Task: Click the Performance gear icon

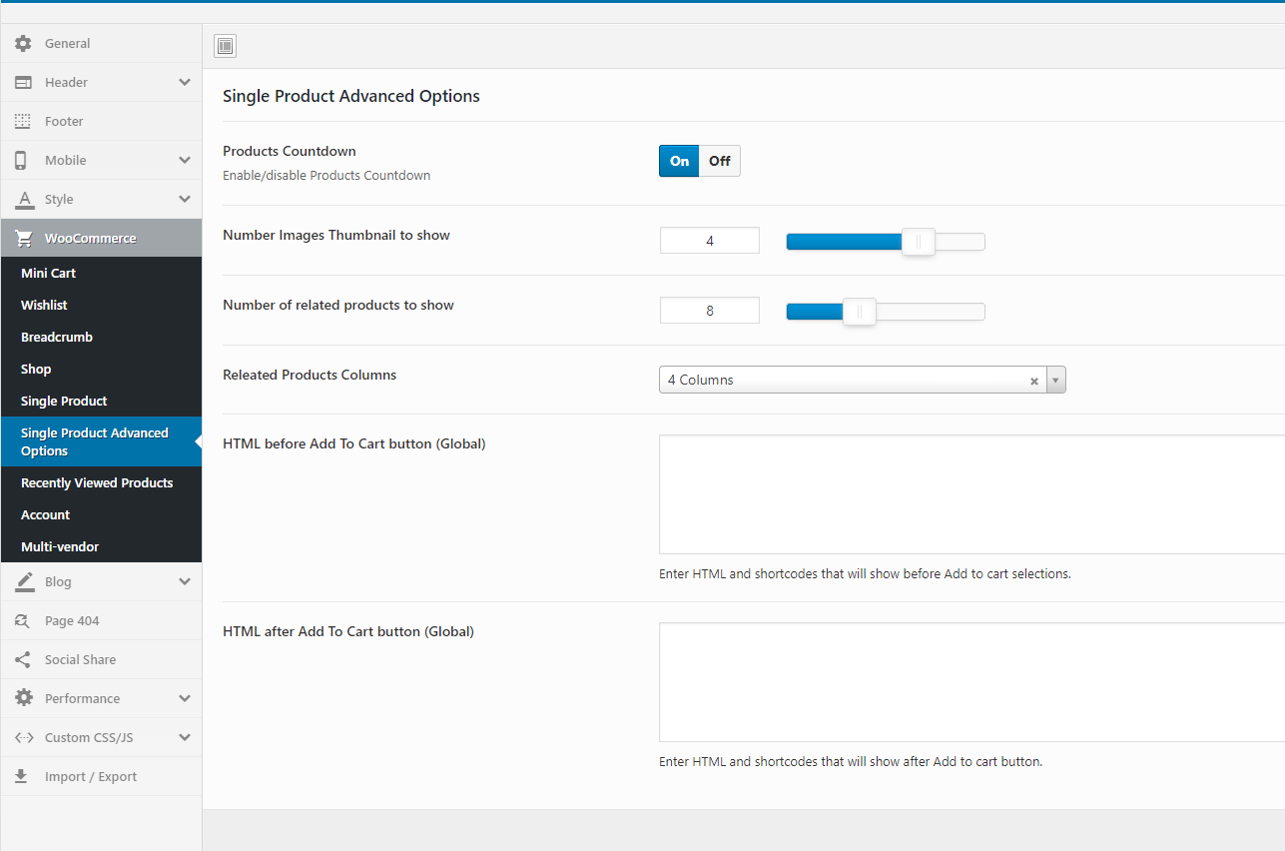Action: (x=23, y=699)
